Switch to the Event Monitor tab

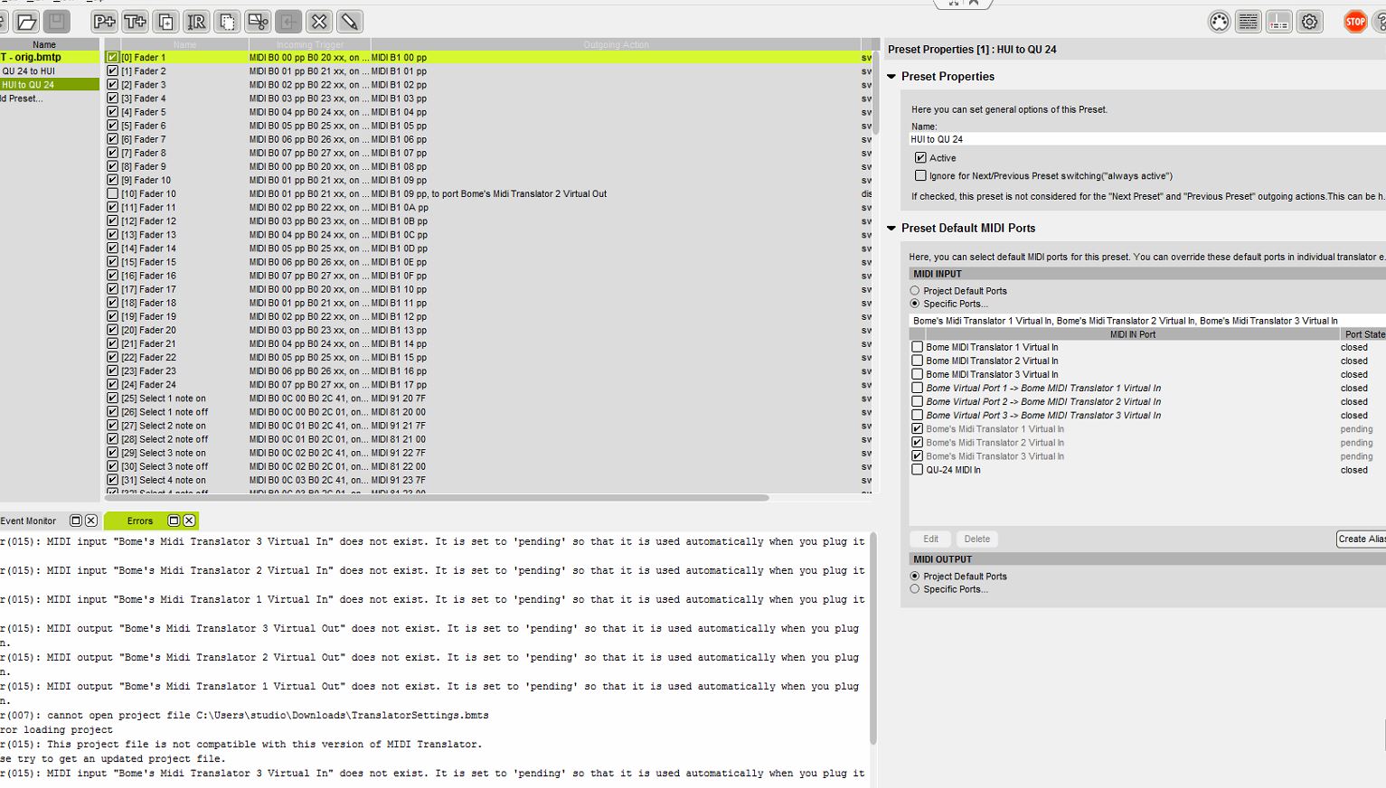pos(28,521)
